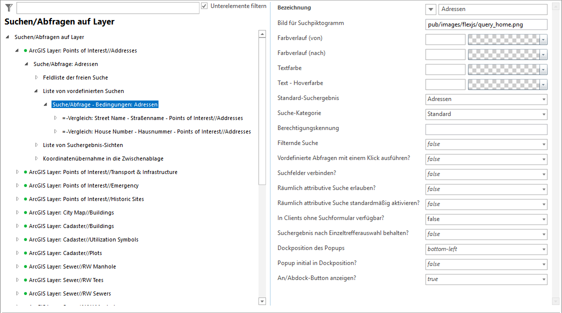The width and height of the screenshot is (562, 313).
Task: Open Farbverlauf (von) color swatch dropdown
Action: pos(543,39)
